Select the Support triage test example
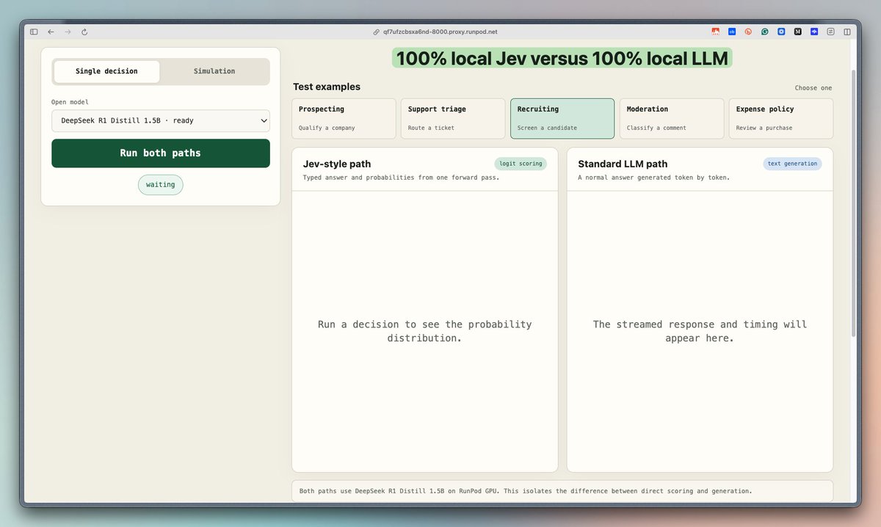The image size is (881, 527). coord(453,118)
